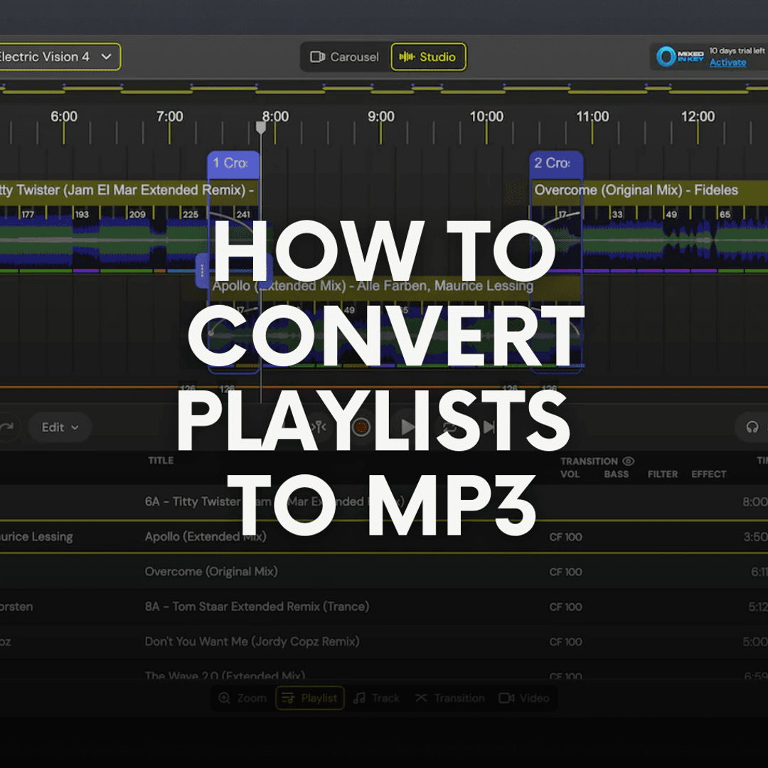768x768 pixels.
Task: Click the redo arrow icon
Action: [7, 427]
